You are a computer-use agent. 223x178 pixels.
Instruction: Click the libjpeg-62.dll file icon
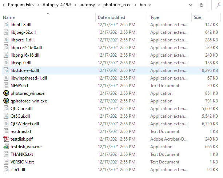click(x=6, y=32)
